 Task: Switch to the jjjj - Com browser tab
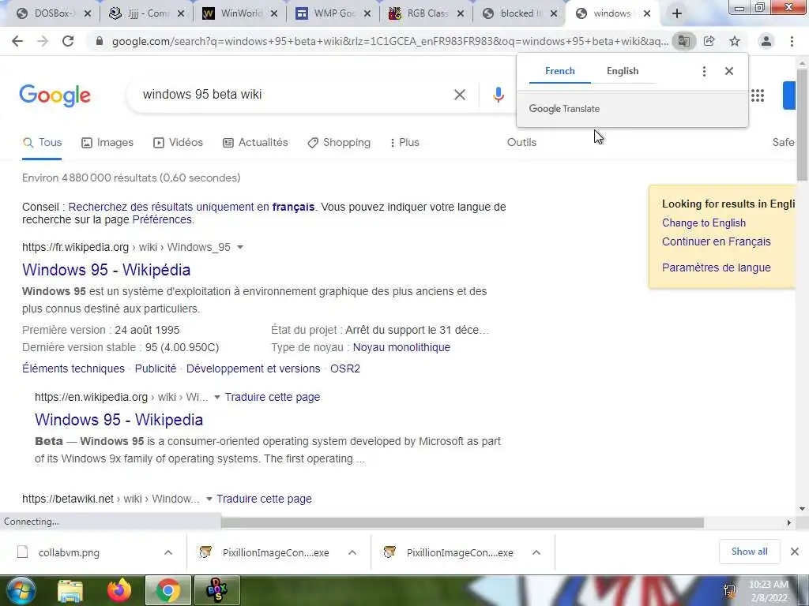[x=148, y=14]
